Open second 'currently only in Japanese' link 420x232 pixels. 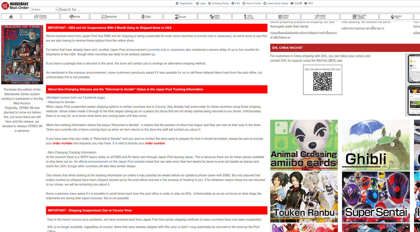pyautogui.click(x=166, y=50)
